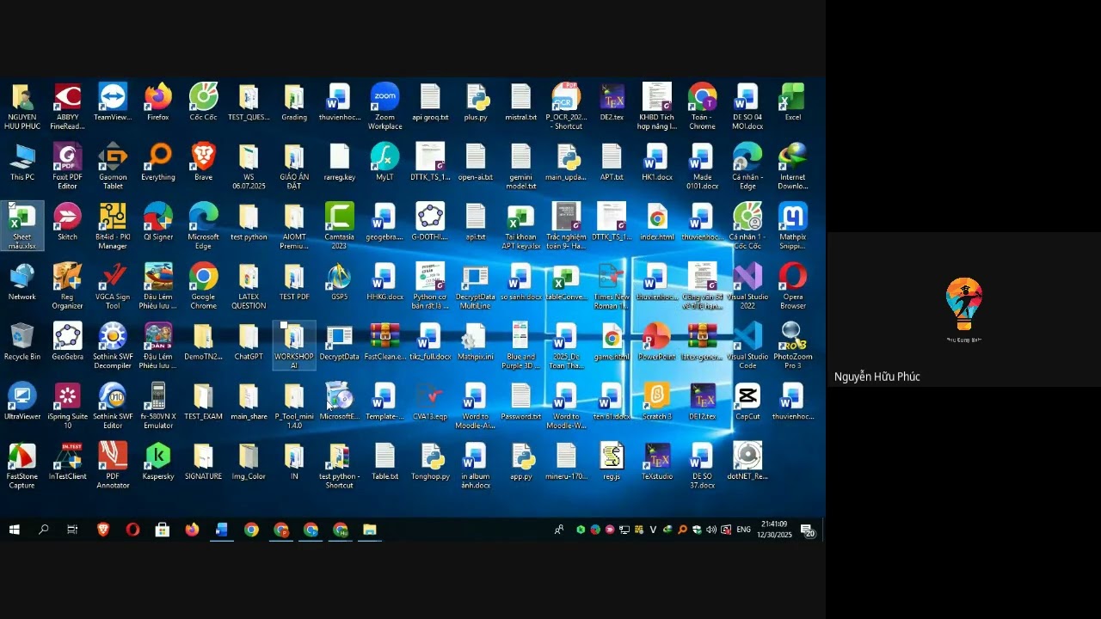Screen dimensions: 1101x619
Task: Select the Gaomon Tablet desktop icon
Action: [113, 167]
